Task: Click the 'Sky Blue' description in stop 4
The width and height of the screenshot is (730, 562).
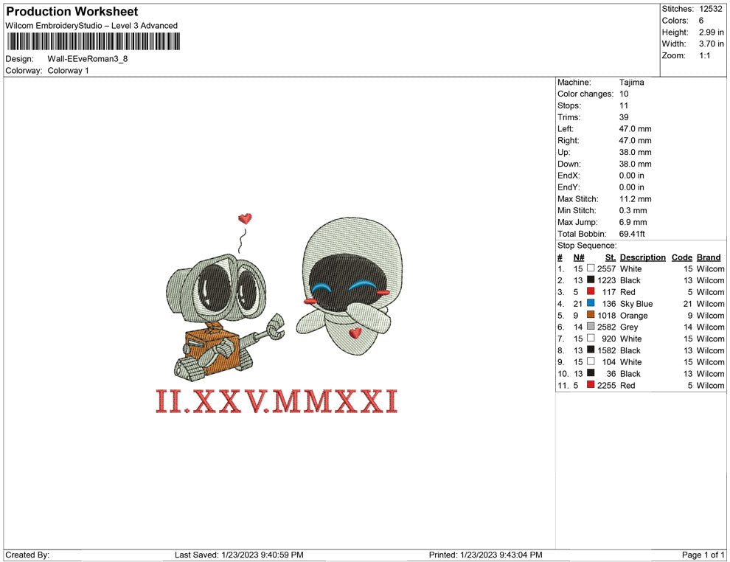Action: pyautogui.click(x=636, y=304)
